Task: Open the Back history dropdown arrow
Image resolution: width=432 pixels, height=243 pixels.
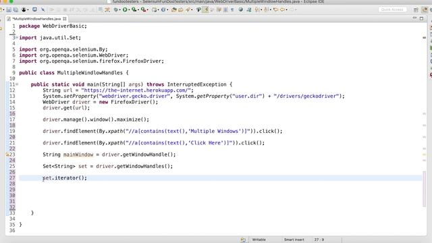Action: coord(286,10)
